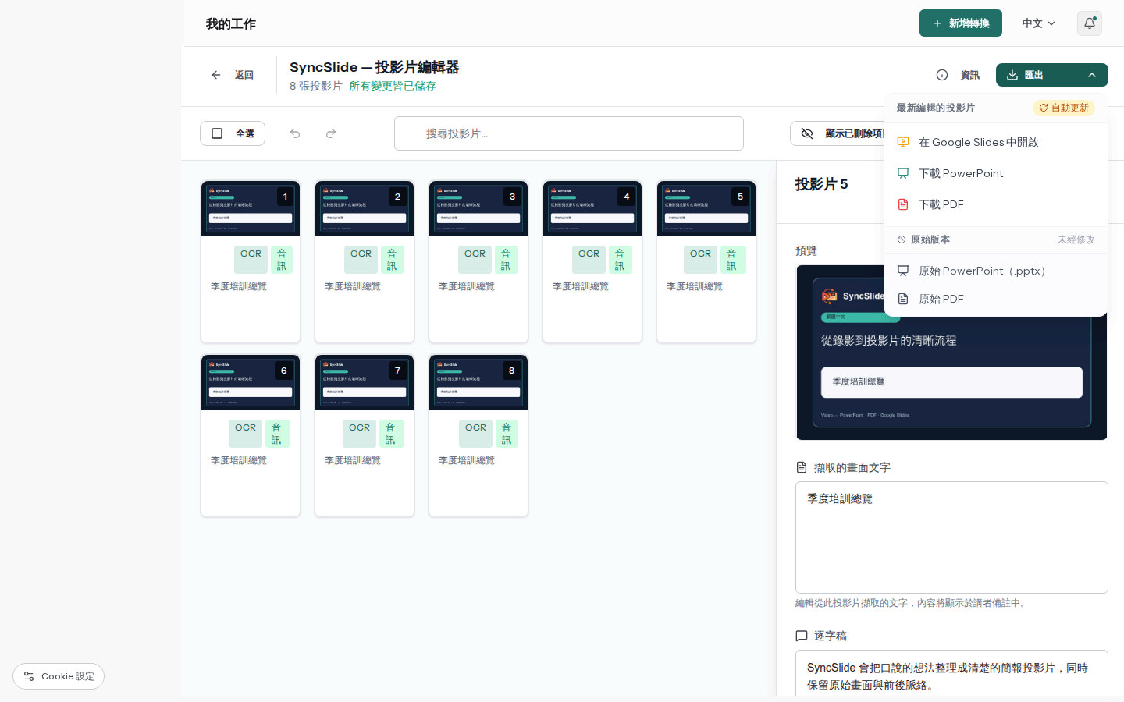
Task: Click the 顯示已刪除項目 button
Action: tap(838, 133)
